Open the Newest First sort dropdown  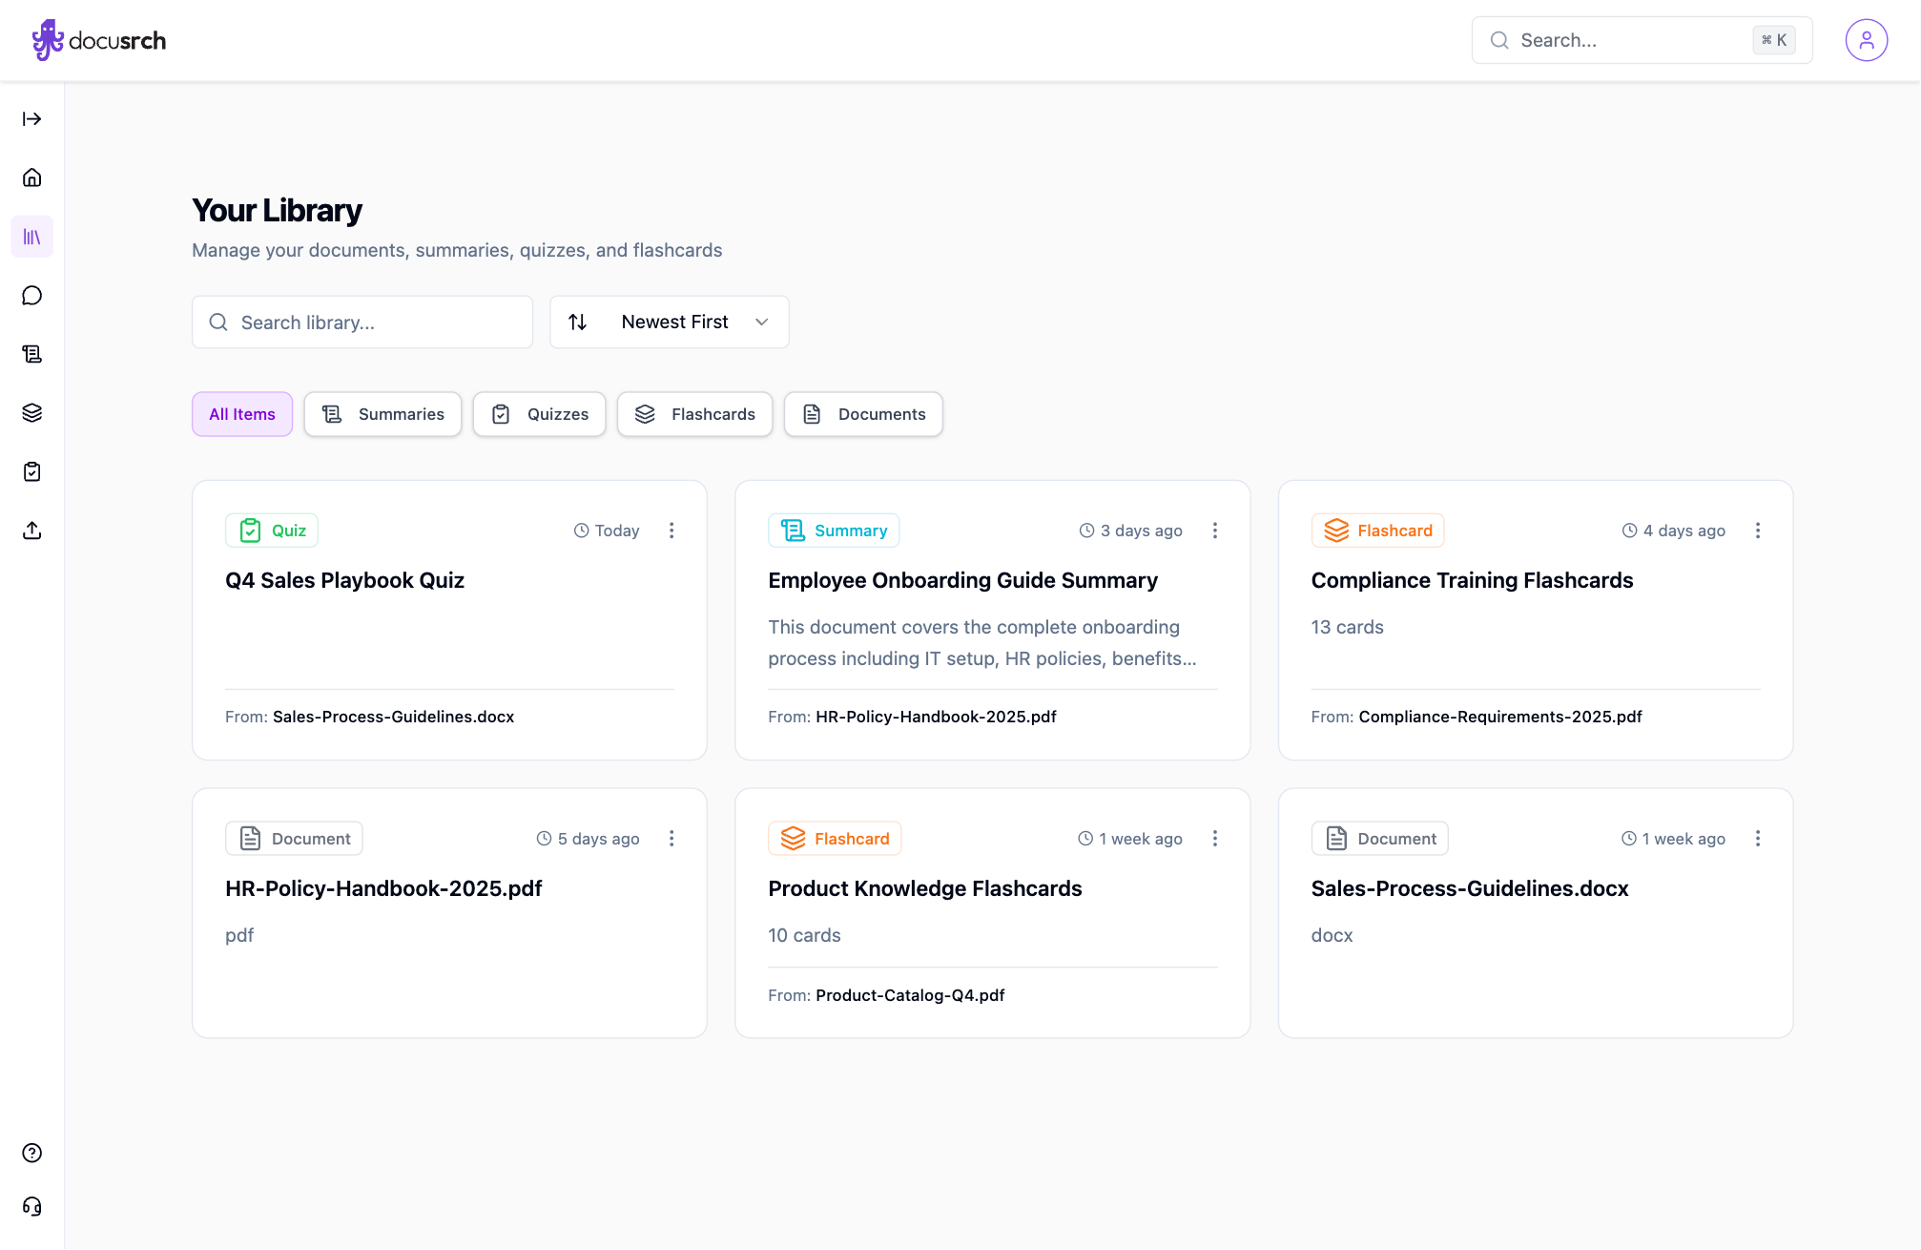(669, 322)
